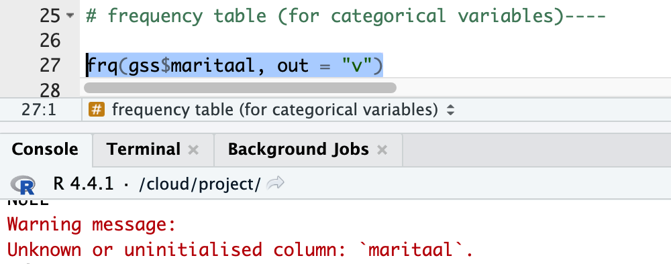Viewport: 671px width, 264px height.
Task: Click the frq(gss$maritaal, out = "v") code line
Action: click(x=234, y=66)
